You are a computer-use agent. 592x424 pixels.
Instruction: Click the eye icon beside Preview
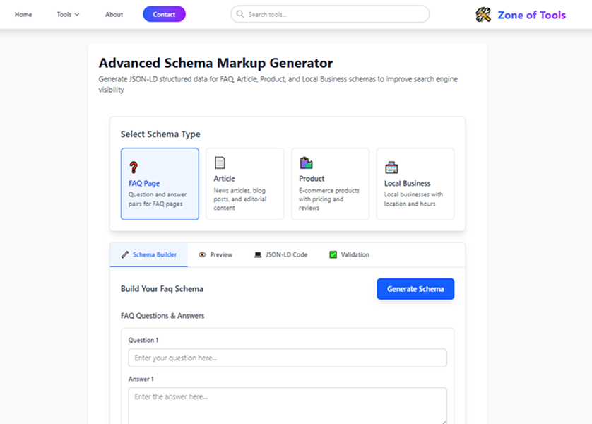[202, 254]
